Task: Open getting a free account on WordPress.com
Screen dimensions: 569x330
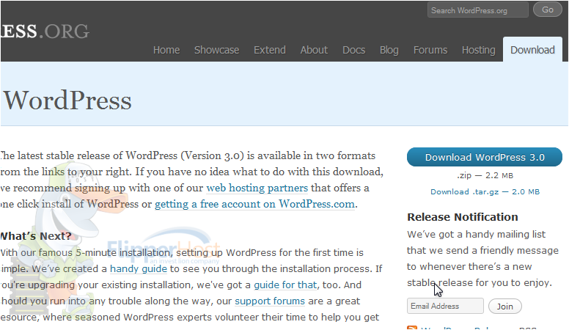Action: pos(254,204)
